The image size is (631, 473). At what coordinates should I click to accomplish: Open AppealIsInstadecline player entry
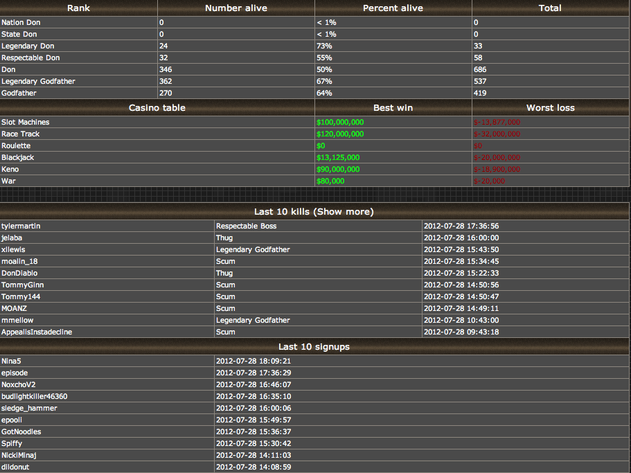point(37,332)
